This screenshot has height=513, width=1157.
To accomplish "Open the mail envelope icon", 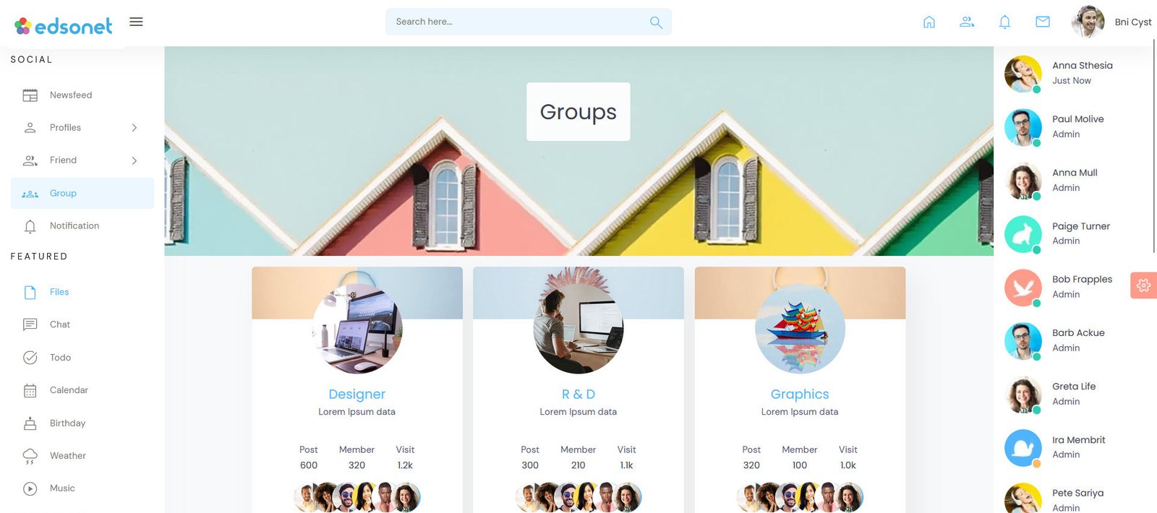I will [x=1043, y=22].
